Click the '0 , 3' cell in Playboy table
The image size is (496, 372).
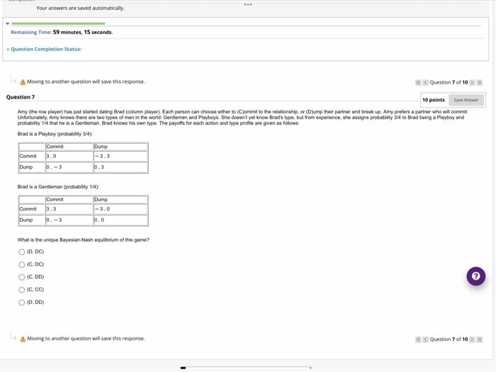coord(120,167)
